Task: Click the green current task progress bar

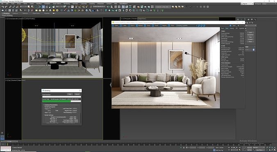Action: [57, 101]
